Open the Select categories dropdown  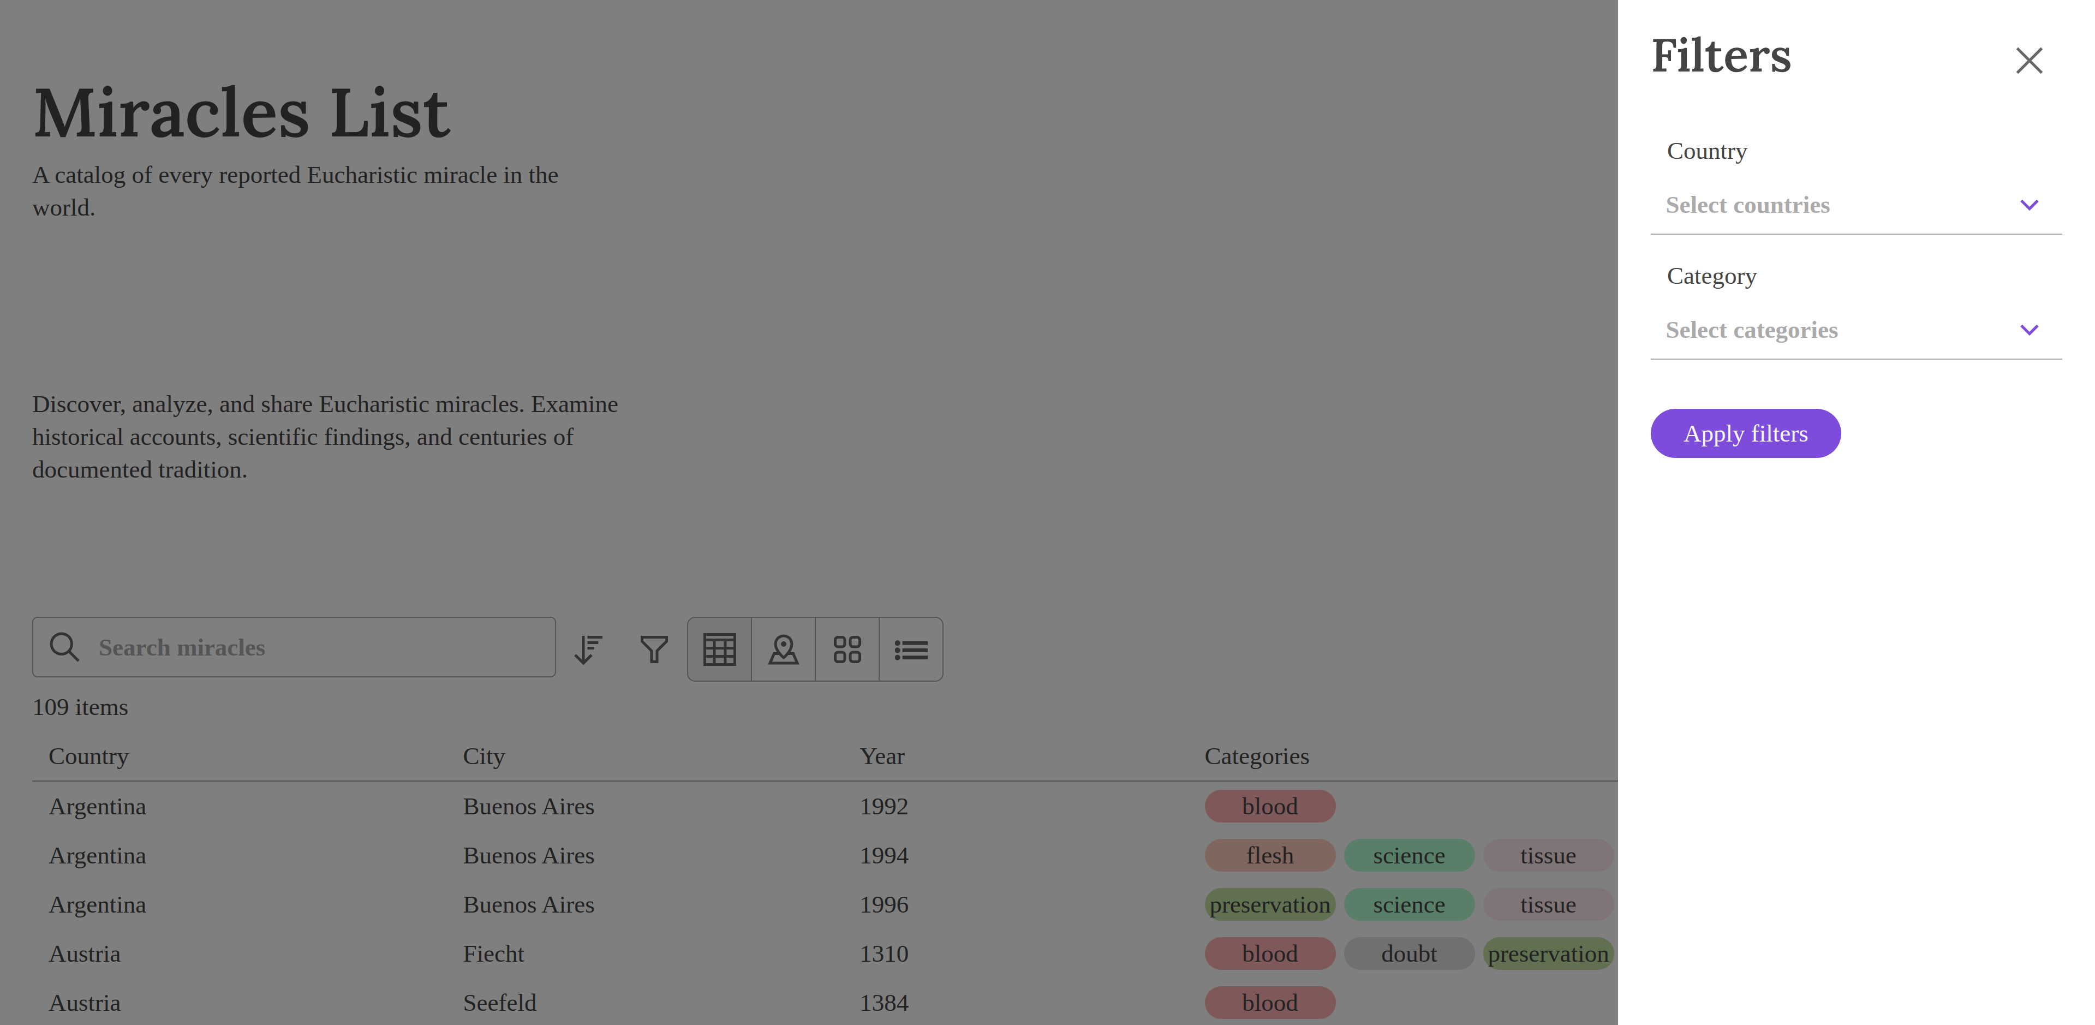tap(1855, 330)
